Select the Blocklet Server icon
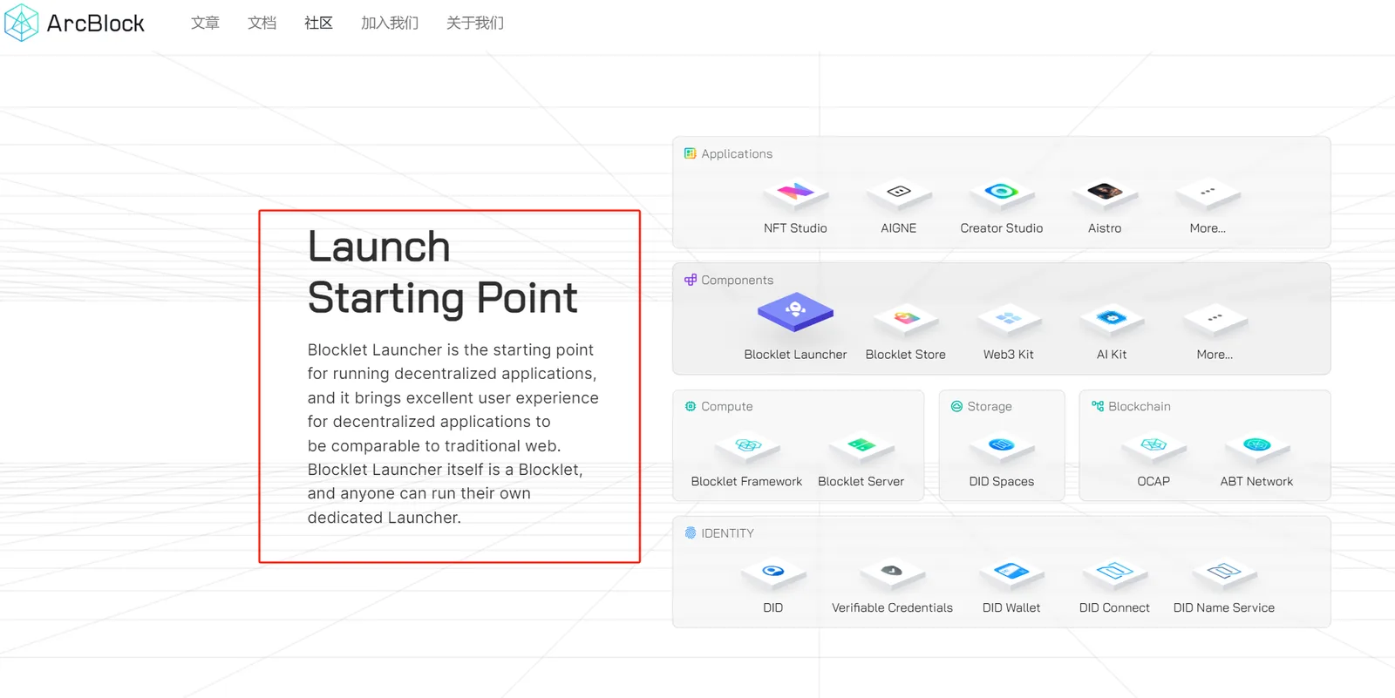This screenshot has width=1395, height=698. 861,446
